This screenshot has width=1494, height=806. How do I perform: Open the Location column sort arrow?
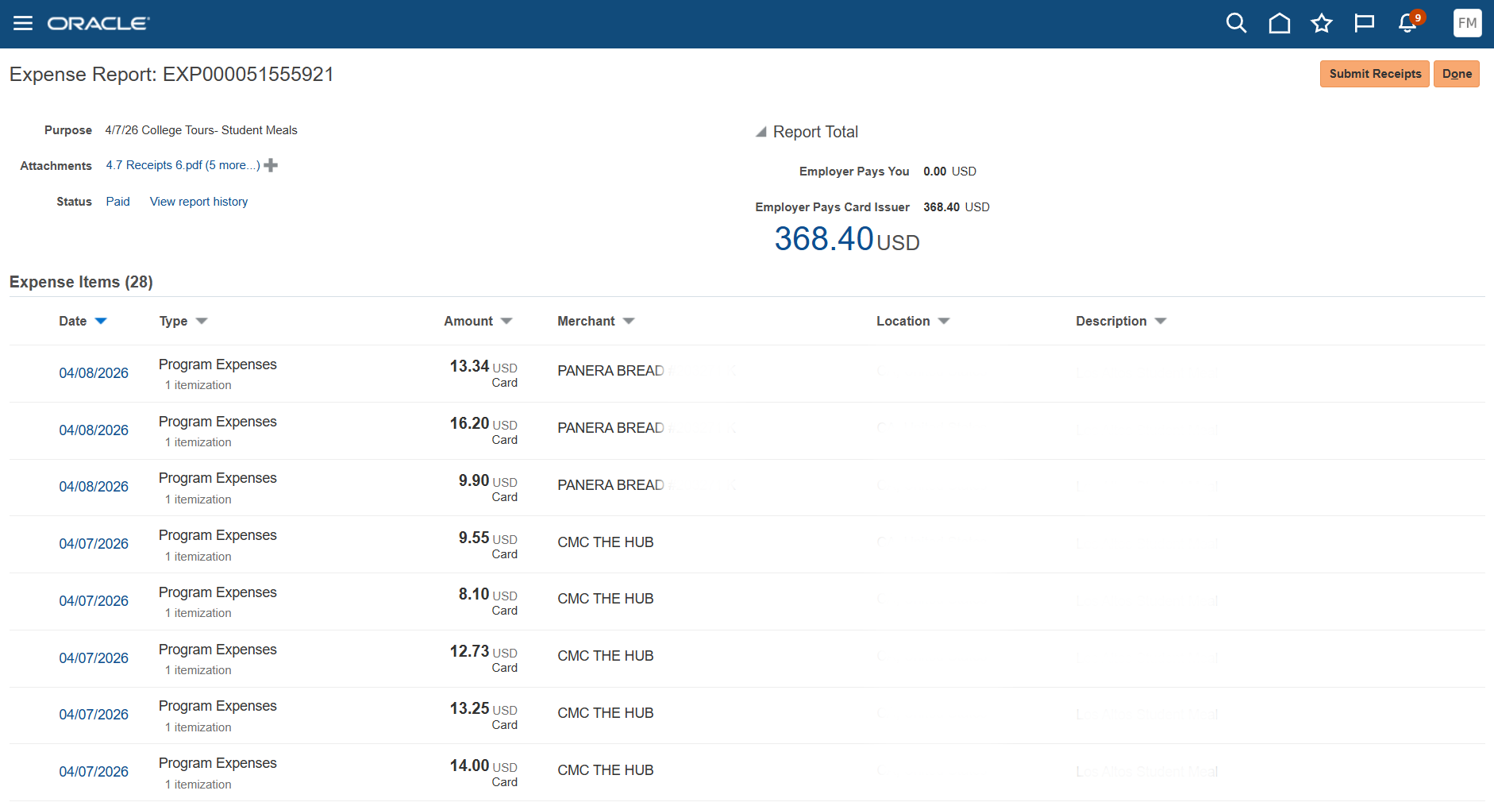(944, 321)
